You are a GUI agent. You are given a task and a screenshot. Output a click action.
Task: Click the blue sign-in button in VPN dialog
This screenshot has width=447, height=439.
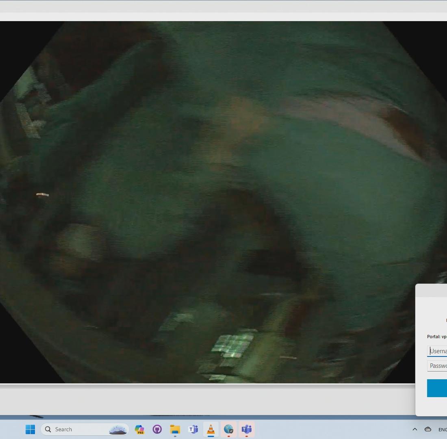tap(437, 388)
